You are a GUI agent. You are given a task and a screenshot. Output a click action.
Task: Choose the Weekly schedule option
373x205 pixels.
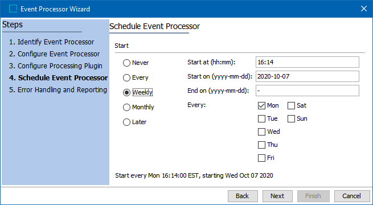coord(126,92)
